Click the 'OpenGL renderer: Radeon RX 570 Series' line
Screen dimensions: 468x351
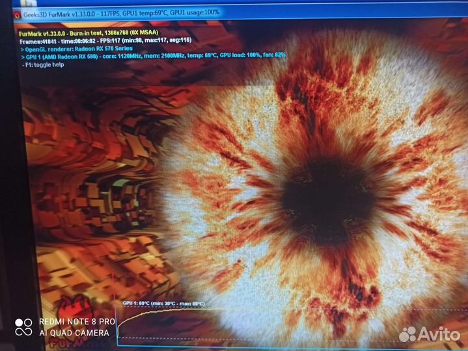pos(77,49)
